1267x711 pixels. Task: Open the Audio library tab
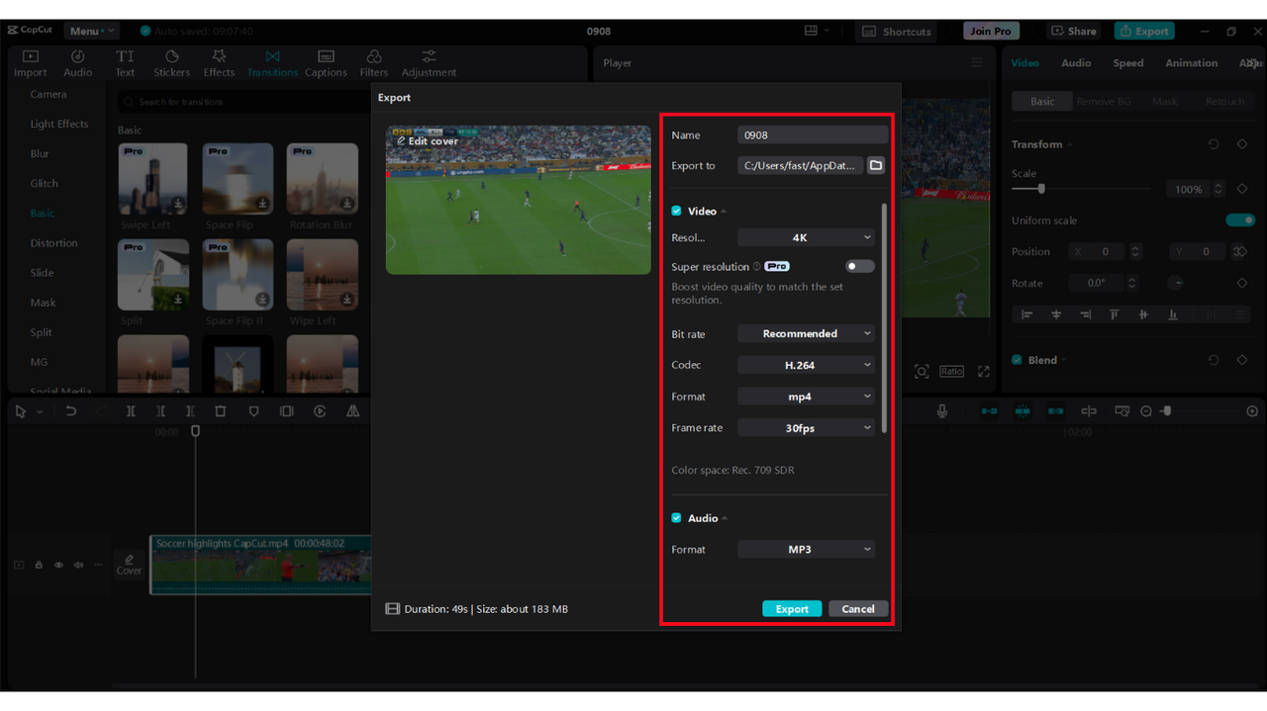click(77, 63)
